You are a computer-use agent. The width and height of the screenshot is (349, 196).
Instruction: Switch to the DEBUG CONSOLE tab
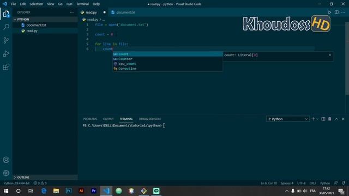coord(150,119)
